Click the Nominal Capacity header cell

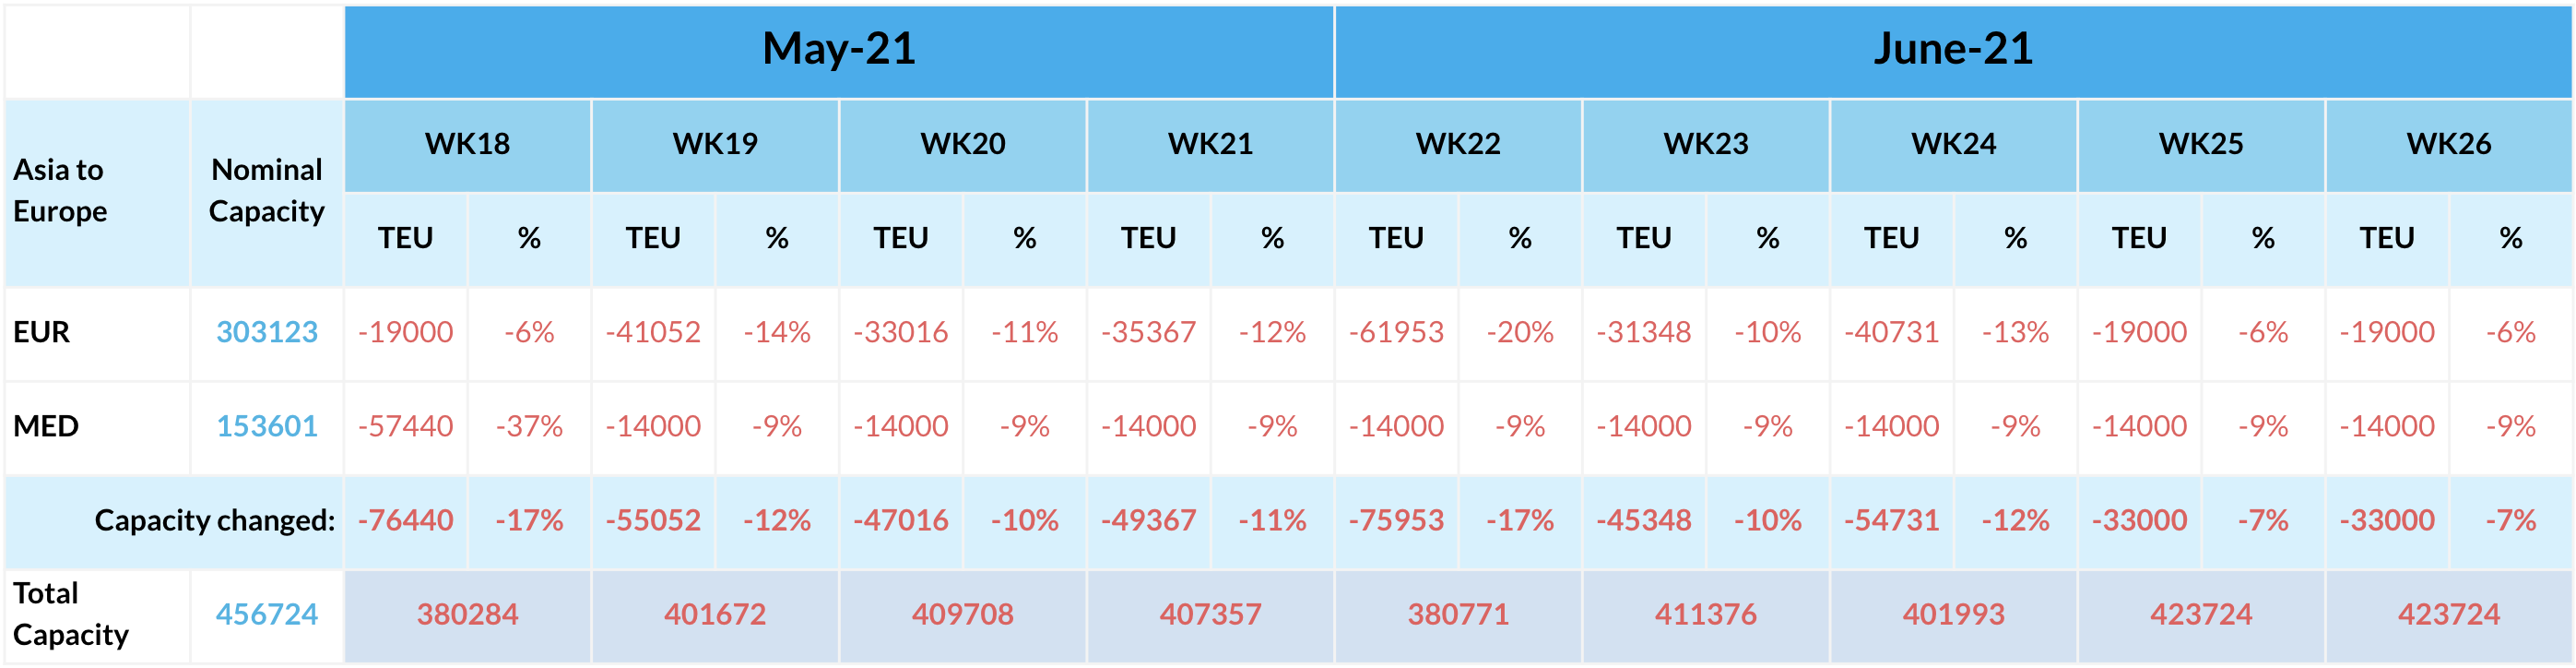[x=267, y=190]
